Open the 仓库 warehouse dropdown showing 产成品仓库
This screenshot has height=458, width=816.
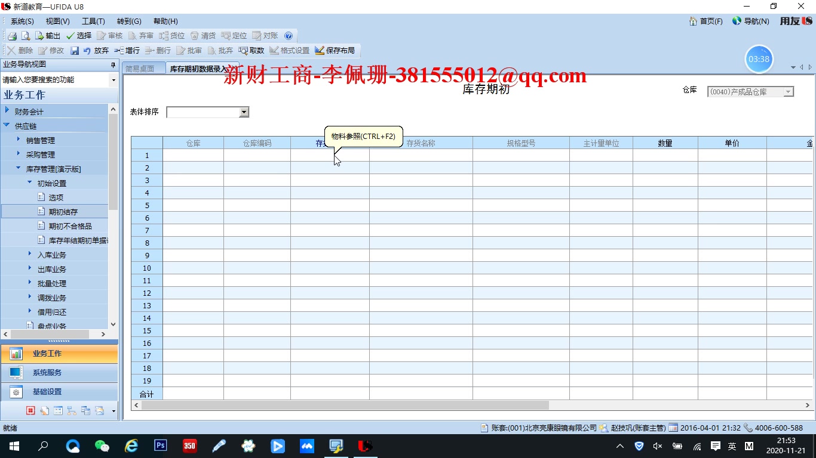[x=787, y=91]
